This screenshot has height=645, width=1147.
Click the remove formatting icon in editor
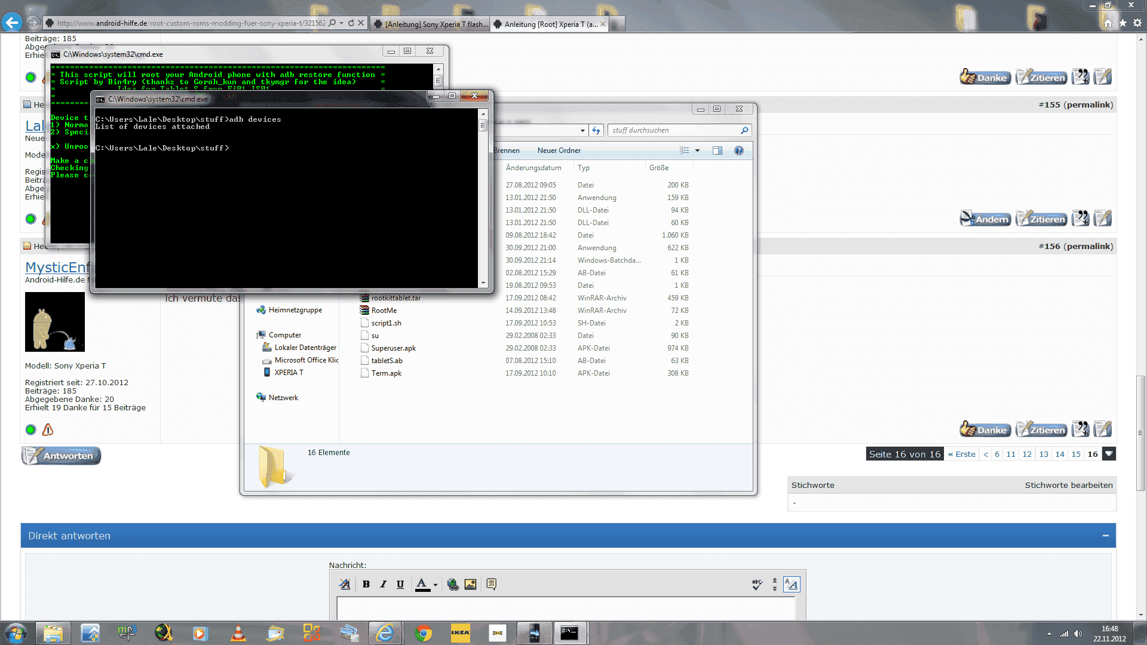345,584
